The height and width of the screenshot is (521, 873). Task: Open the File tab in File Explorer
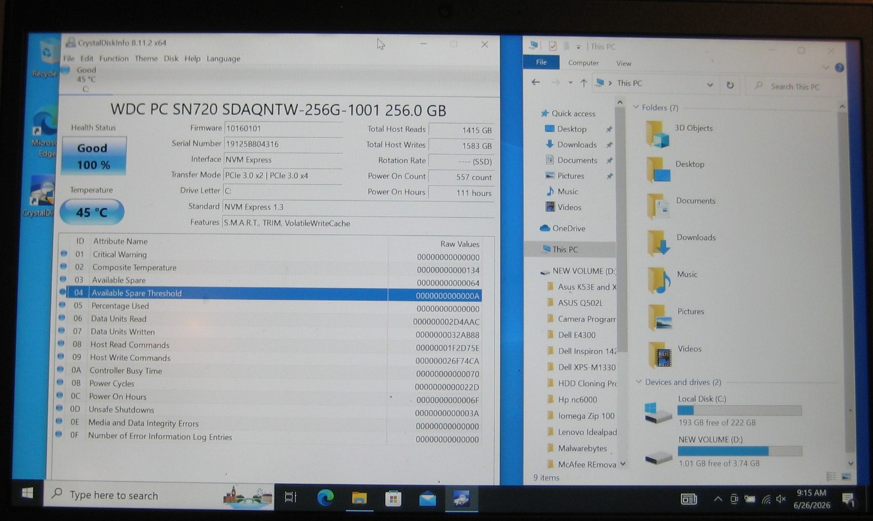(x=541, y=62)
